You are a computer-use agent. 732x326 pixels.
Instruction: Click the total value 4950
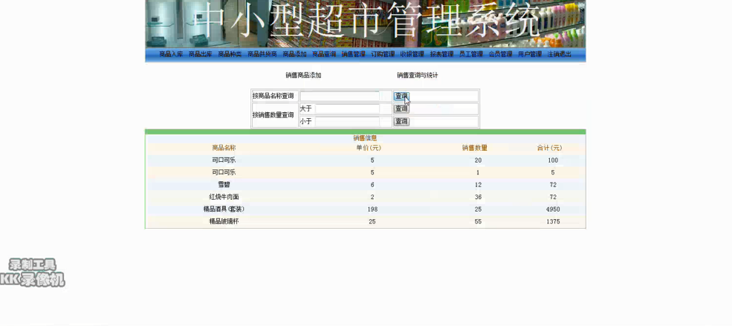click(x=553, y=209)
